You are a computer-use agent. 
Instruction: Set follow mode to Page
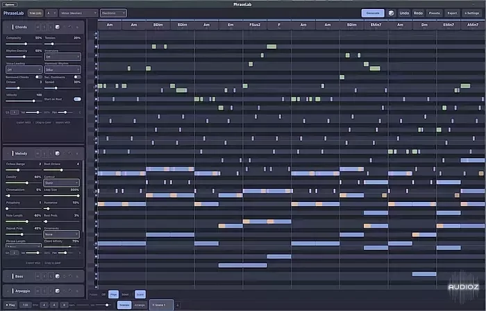pos(113,294)
